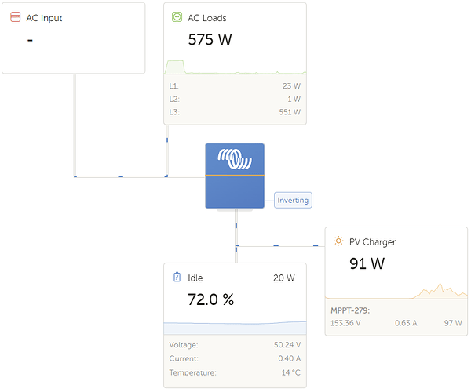Click the Victron inverter logo tile
471x392 pixels.
[235, 176]
